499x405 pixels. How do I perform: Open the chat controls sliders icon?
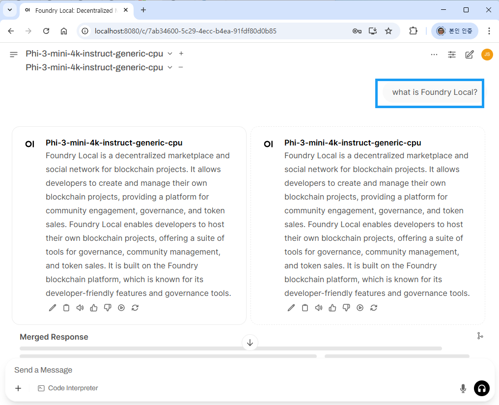point(451,55)
